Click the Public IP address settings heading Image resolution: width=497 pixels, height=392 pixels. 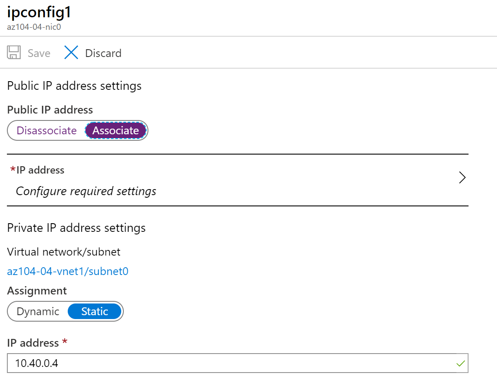click(x=74, y=85)
